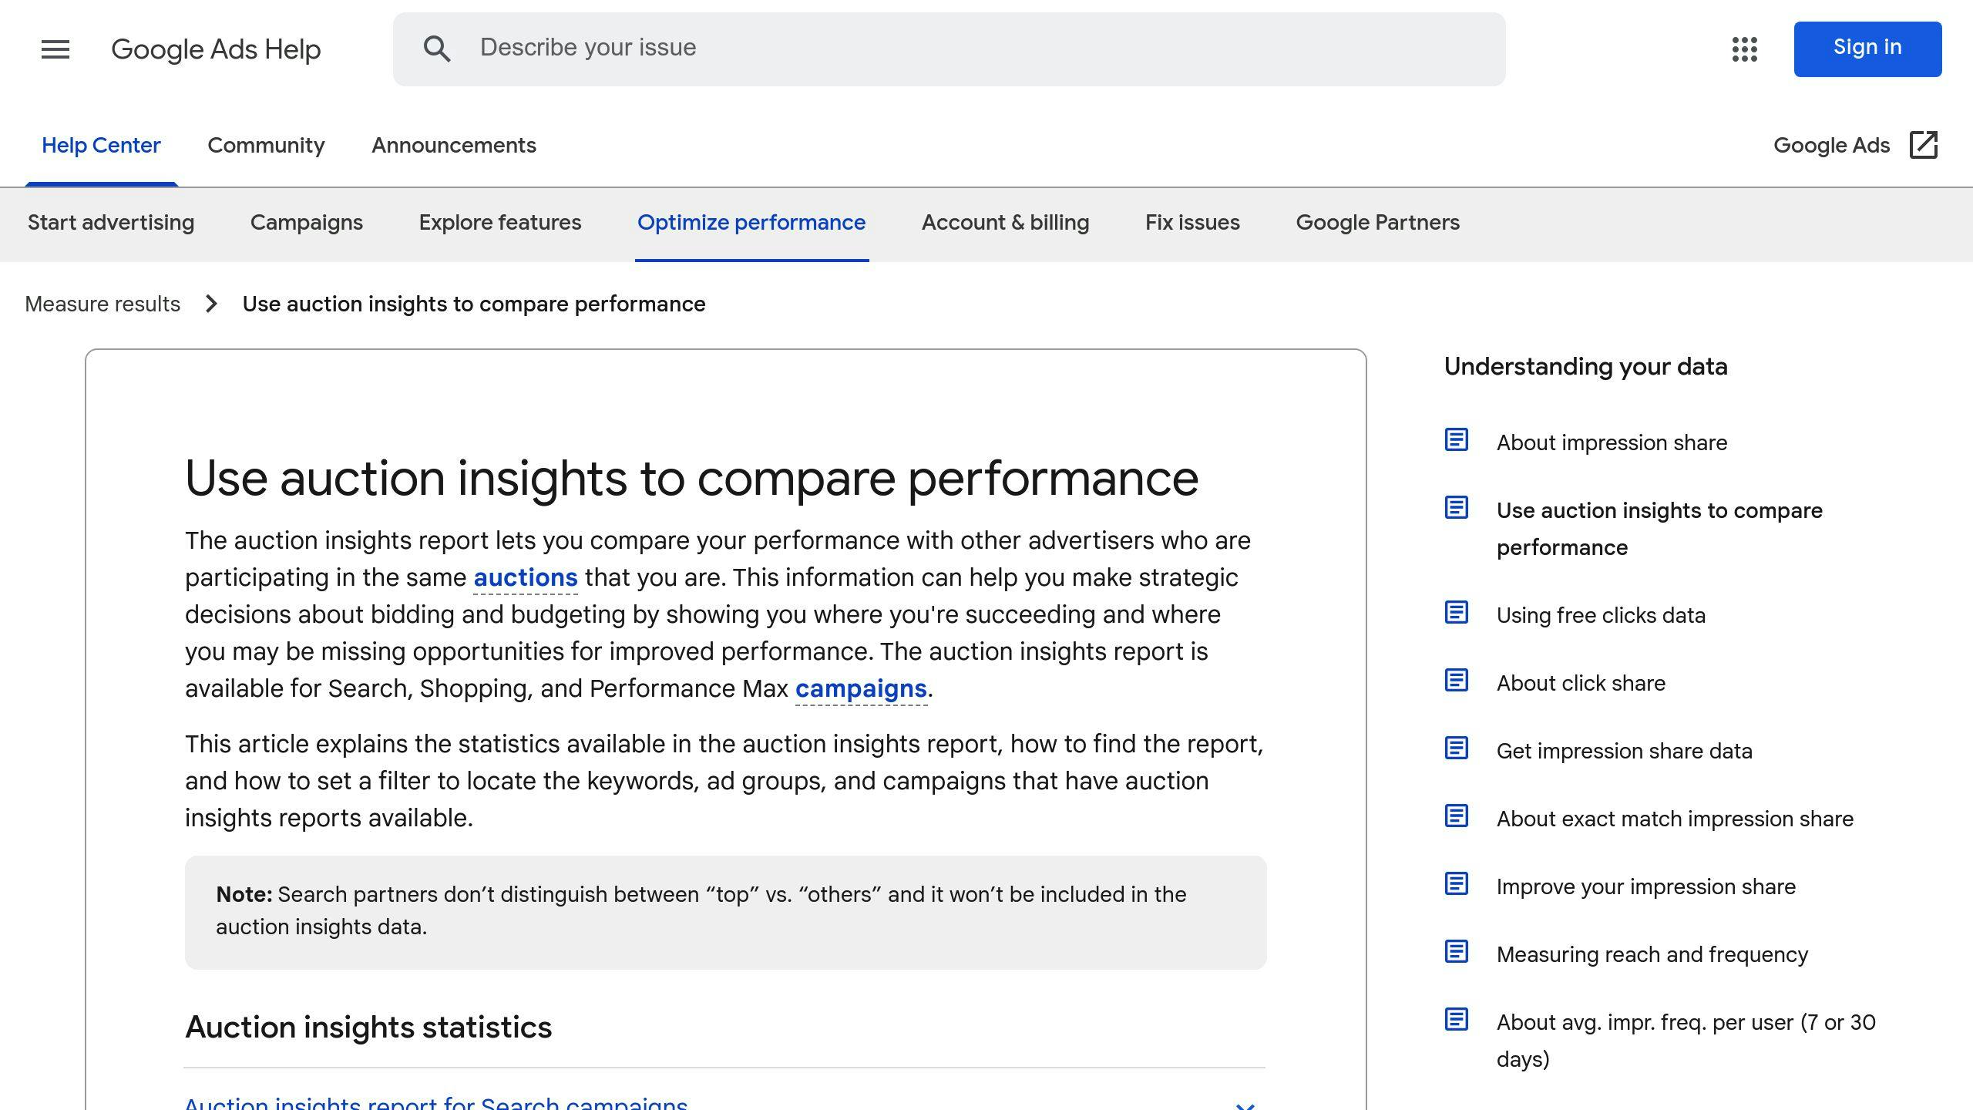Image resolution: width=1973 pixels, height=1110 pixels.
Task: Follow the auctions glossary link
Action: [x=526, y=577]
